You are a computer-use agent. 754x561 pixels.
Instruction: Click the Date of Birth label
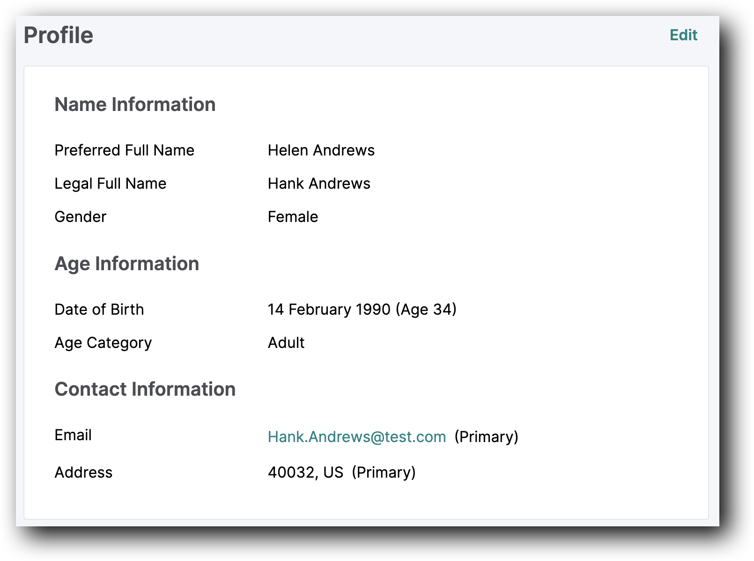pyautogui.click(x=99, y=310)
